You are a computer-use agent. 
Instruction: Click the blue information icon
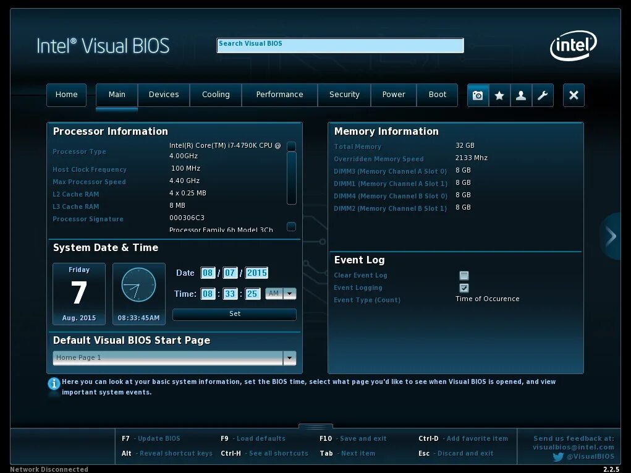click(54, 383)
